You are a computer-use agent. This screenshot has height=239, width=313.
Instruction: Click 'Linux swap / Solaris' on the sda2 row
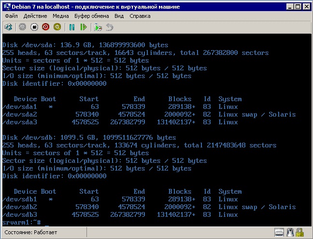pos(257,115)
